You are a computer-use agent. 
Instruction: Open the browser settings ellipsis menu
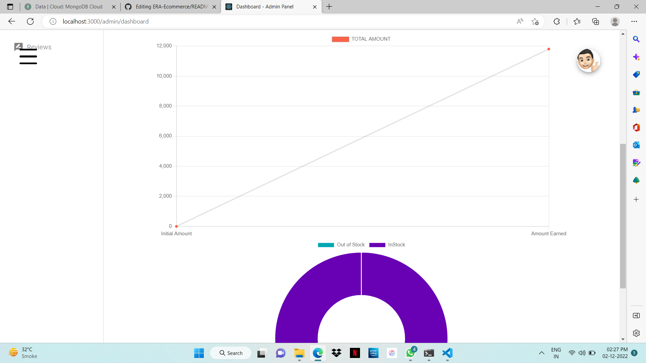pos(635,21)
